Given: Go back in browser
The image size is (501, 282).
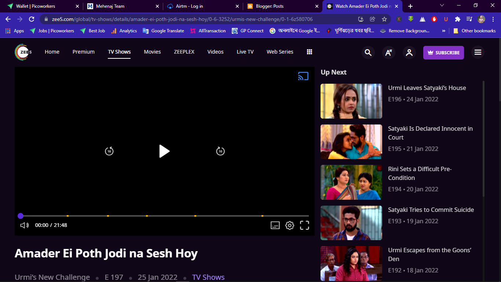Looking at the screenshot, I should (x=8, y=19).
